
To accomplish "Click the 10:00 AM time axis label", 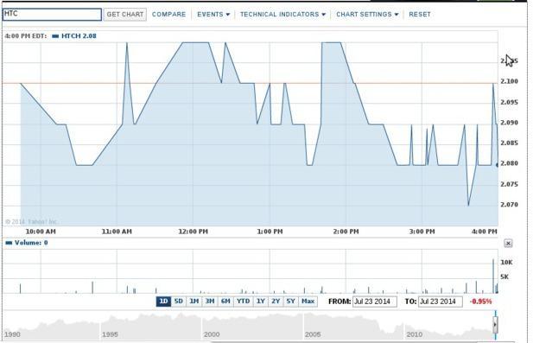I will tap(41, 232).
